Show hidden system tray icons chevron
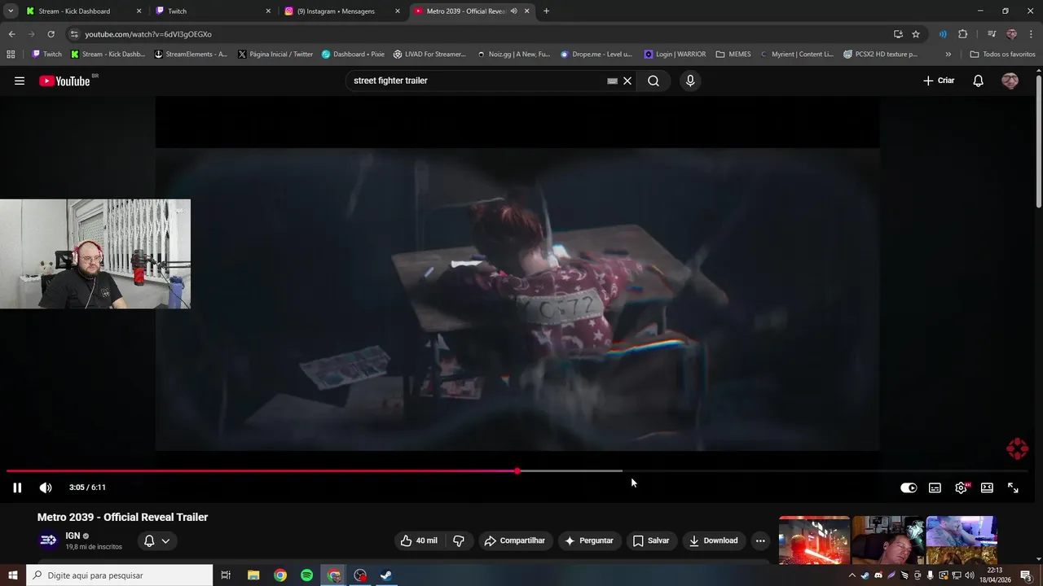The width and height of the screenshot is (1043, 586). [x=852, y=575]
